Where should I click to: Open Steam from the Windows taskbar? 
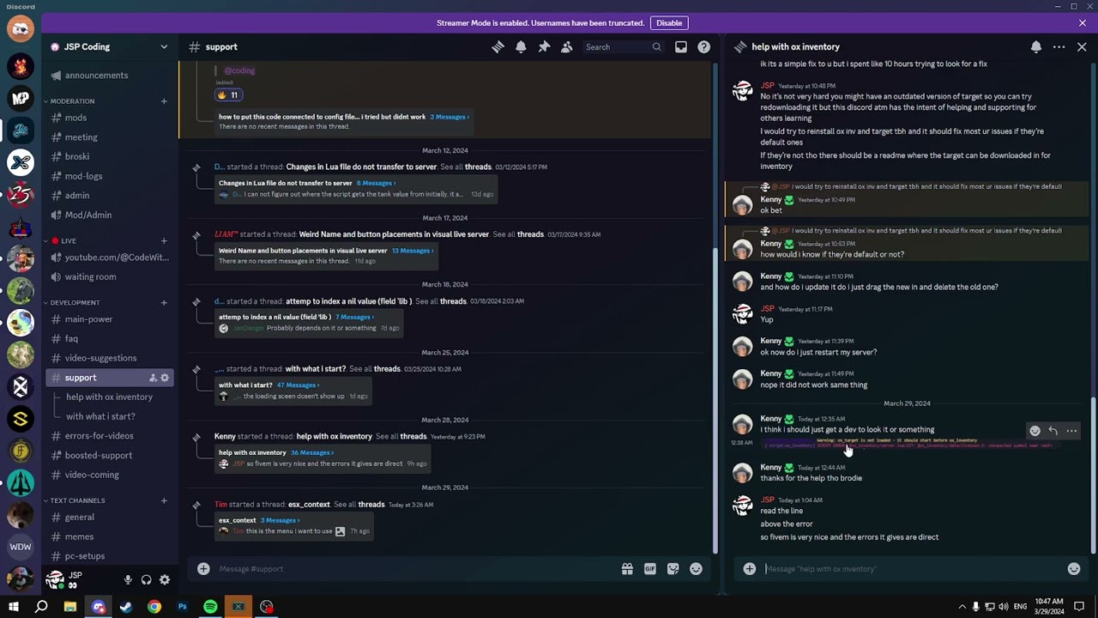[126, 607]
